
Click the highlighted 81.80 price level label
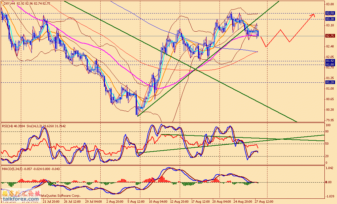(x=330, y=65)
